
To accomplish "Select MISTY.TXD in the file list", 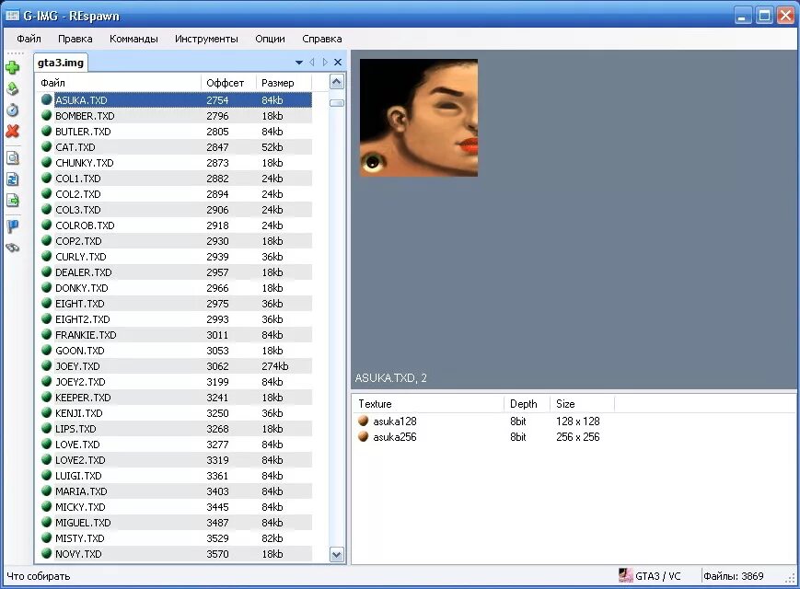I will click(x=174, y=538).
